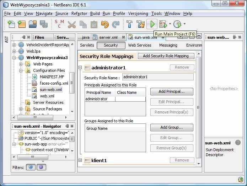Screen dimensions: 247x186
Task: Select the administrator principal row
Action: tap(115, 99)
